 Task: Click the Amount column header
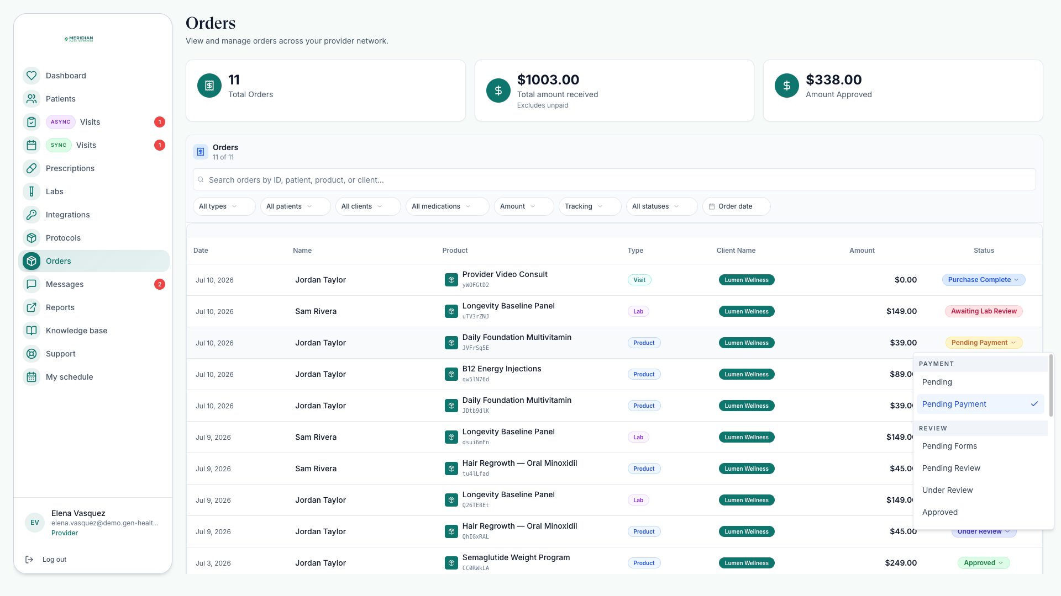click(862, 251)
